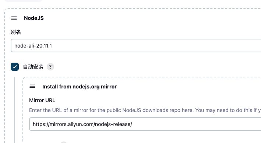Viewport: 261px width, 143px height.
Task: Click the partially visible button at top left
Action: pos(23,1)
